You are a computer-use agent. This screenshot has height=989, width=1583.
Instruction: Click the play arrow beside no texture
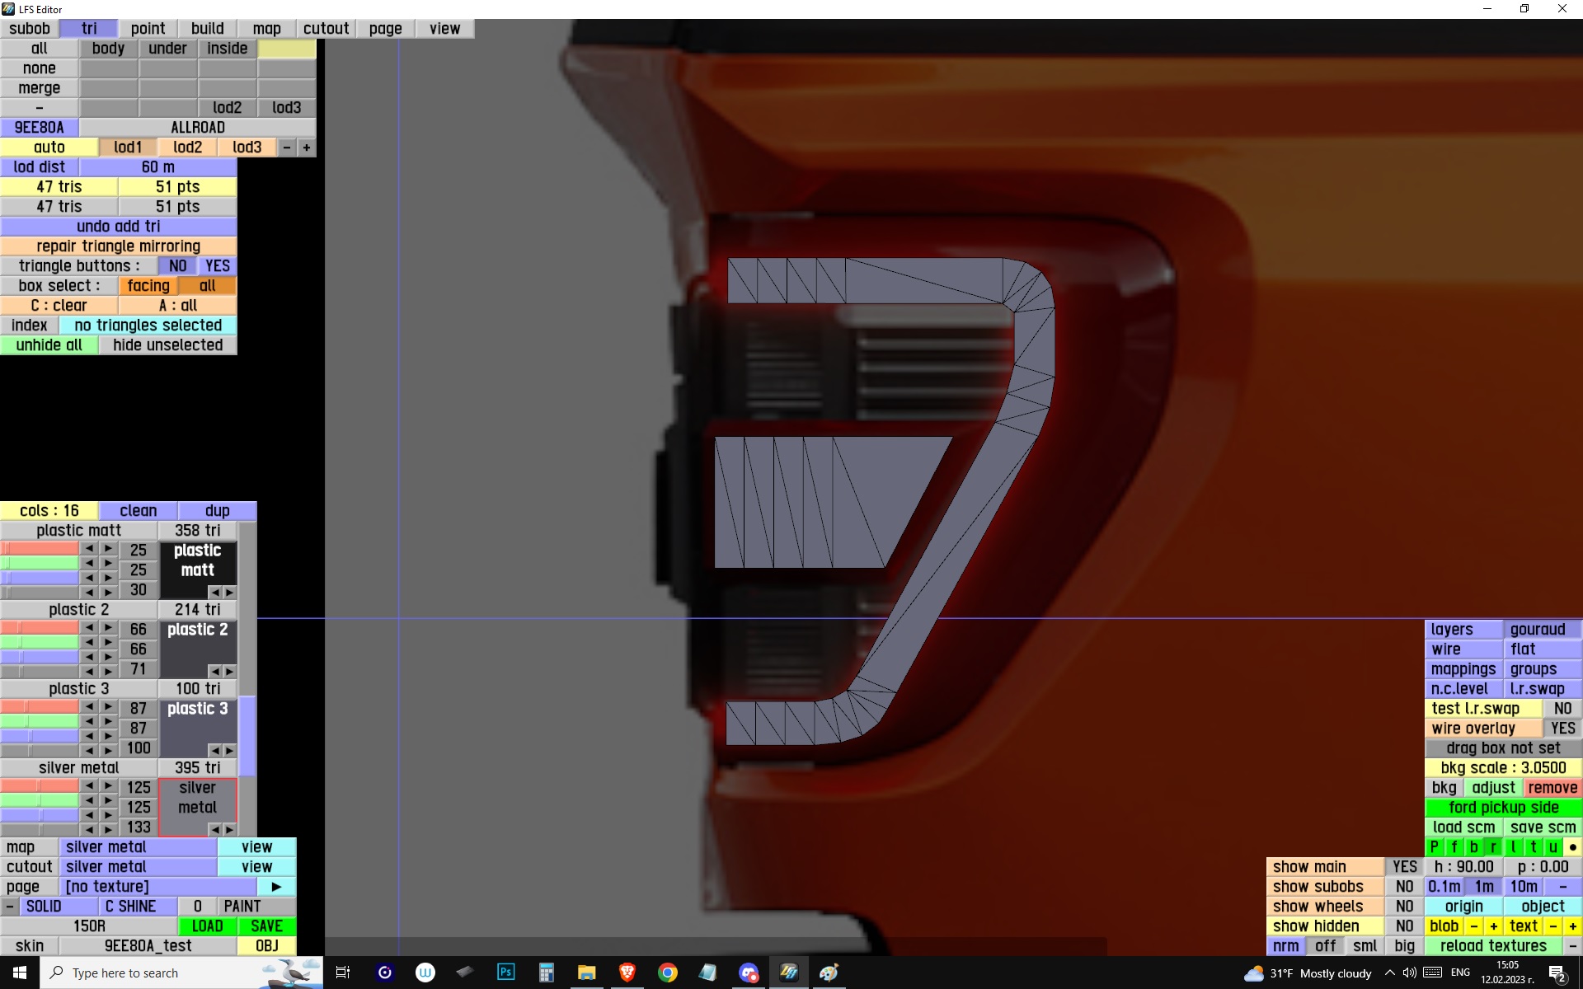click(x=276, y=887)
